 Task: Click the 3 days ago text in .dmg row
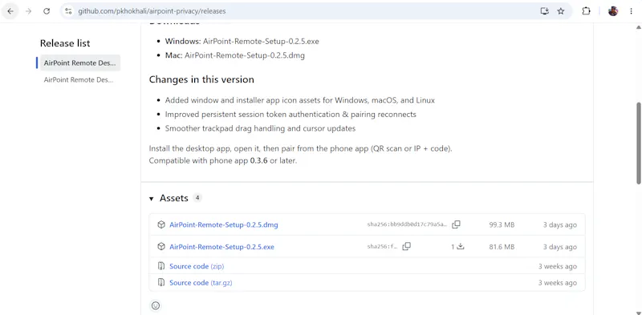pyautogui.click(x=559, y=225)
